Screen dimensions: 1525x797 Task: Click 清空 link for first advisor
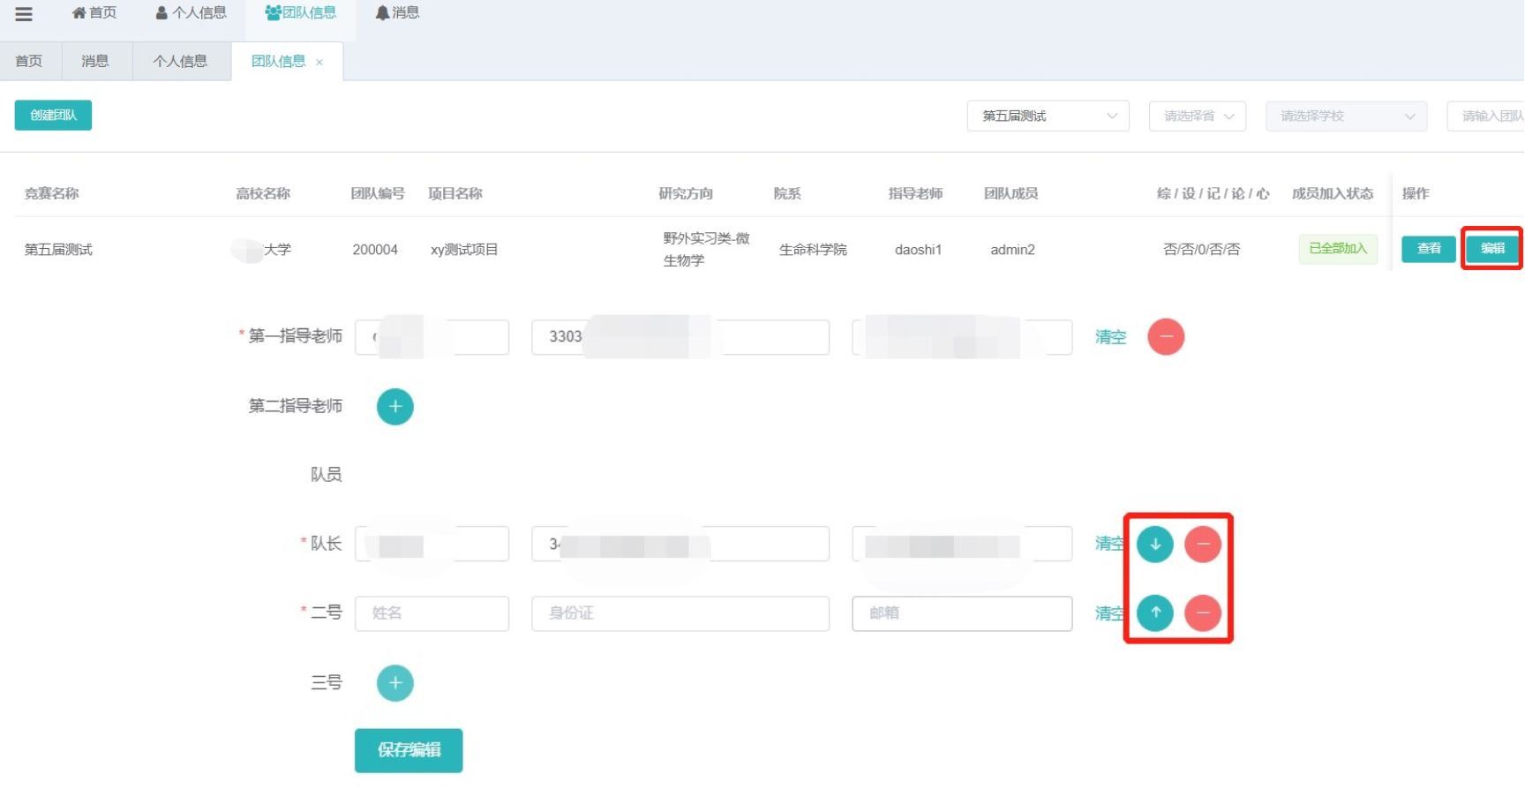1110,337
